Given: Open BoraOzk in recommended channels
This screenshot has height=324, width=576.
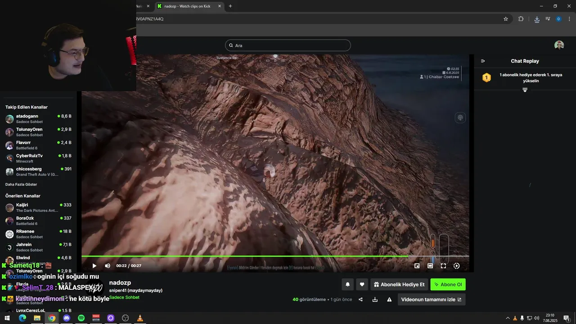Looking at the screenshot, I should [x=38, y=220].
